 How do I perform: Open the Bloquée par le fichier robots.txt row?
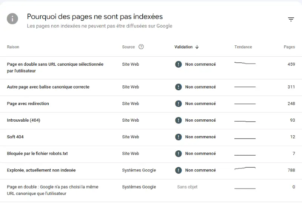(x=37, y=153)
